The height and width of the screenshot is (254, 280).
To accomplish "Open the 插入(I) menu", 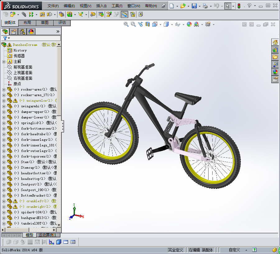I will click(101, 6).
